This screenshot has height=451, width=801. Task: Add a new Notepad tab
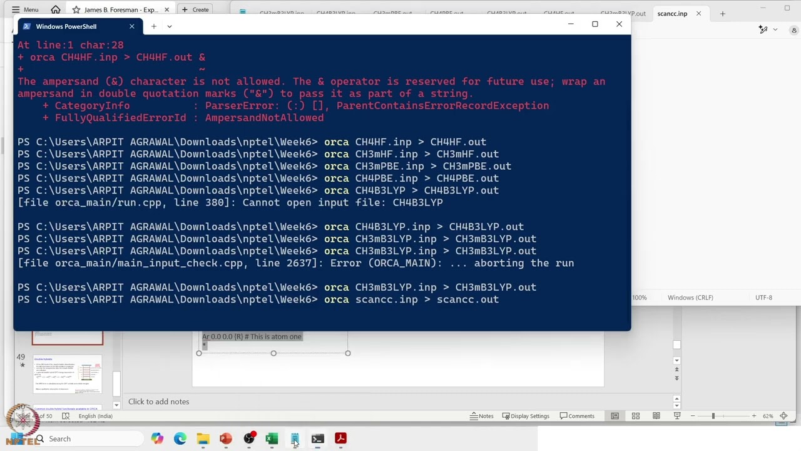pyautogui.click(x=722, y=13)
